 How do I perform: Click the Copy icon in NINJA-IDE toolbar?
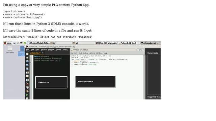tap(27, 87)
